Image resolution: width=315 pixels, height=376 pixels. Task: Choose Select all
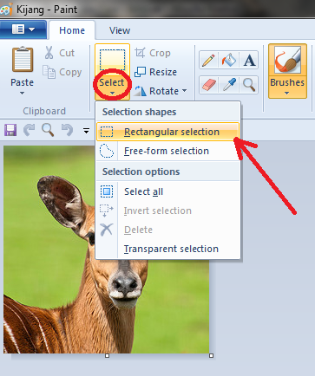[167, 191]
